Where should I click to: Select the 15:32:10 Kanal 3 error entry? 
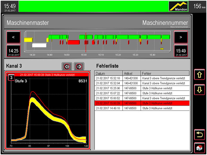[x=142, y=78]
